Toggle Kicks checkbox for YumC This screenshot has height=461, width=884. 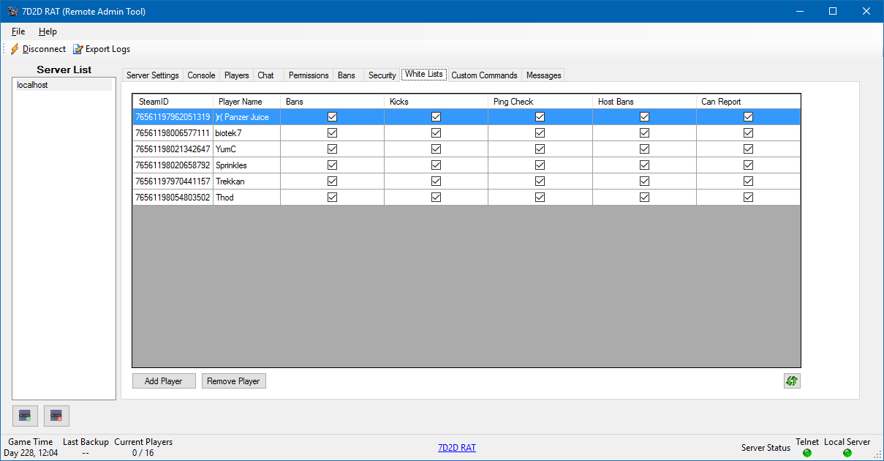click(x=437, y=149)
